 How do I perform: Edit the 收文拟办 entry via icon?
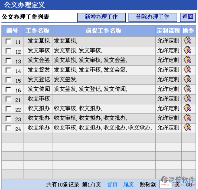[187, 108]
